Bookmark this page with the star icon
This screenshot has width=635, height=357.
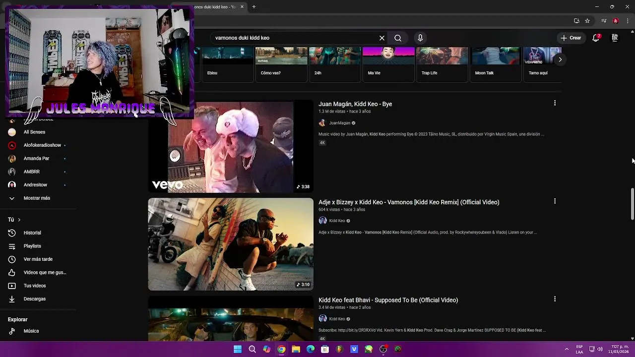[587, 21]
